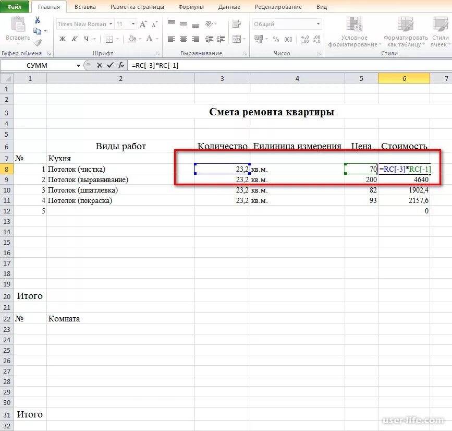Open the font size 11 dropdown
Viewport: 452px width, 431px height.
coord(133,24)
